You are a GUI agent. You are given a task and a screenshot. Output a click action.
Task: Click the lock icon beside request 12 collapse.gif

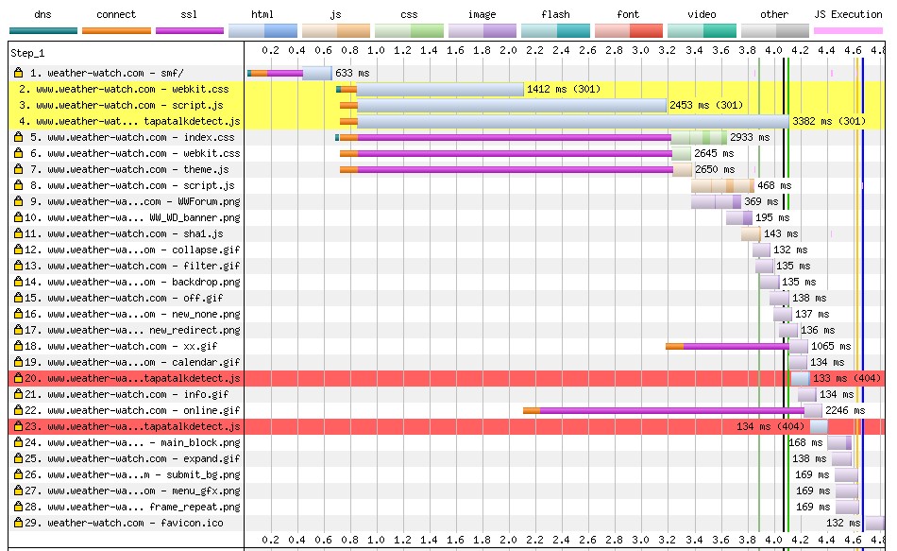[18, 250]
